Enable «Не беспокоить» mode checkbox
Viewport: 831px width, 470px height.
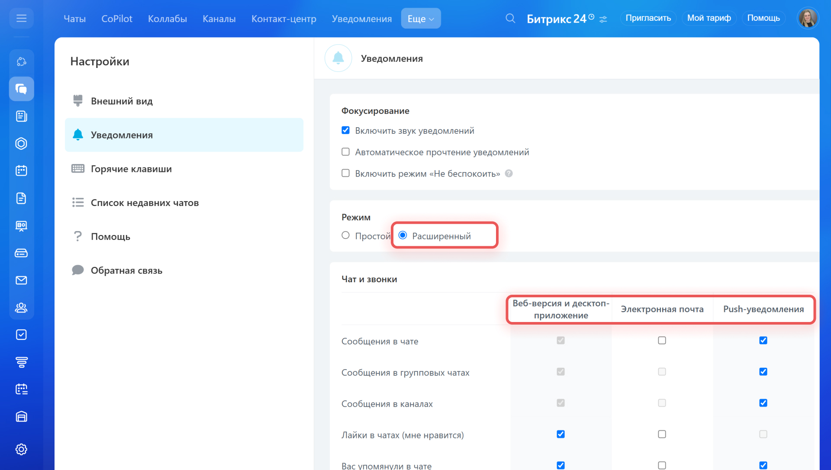345,173
